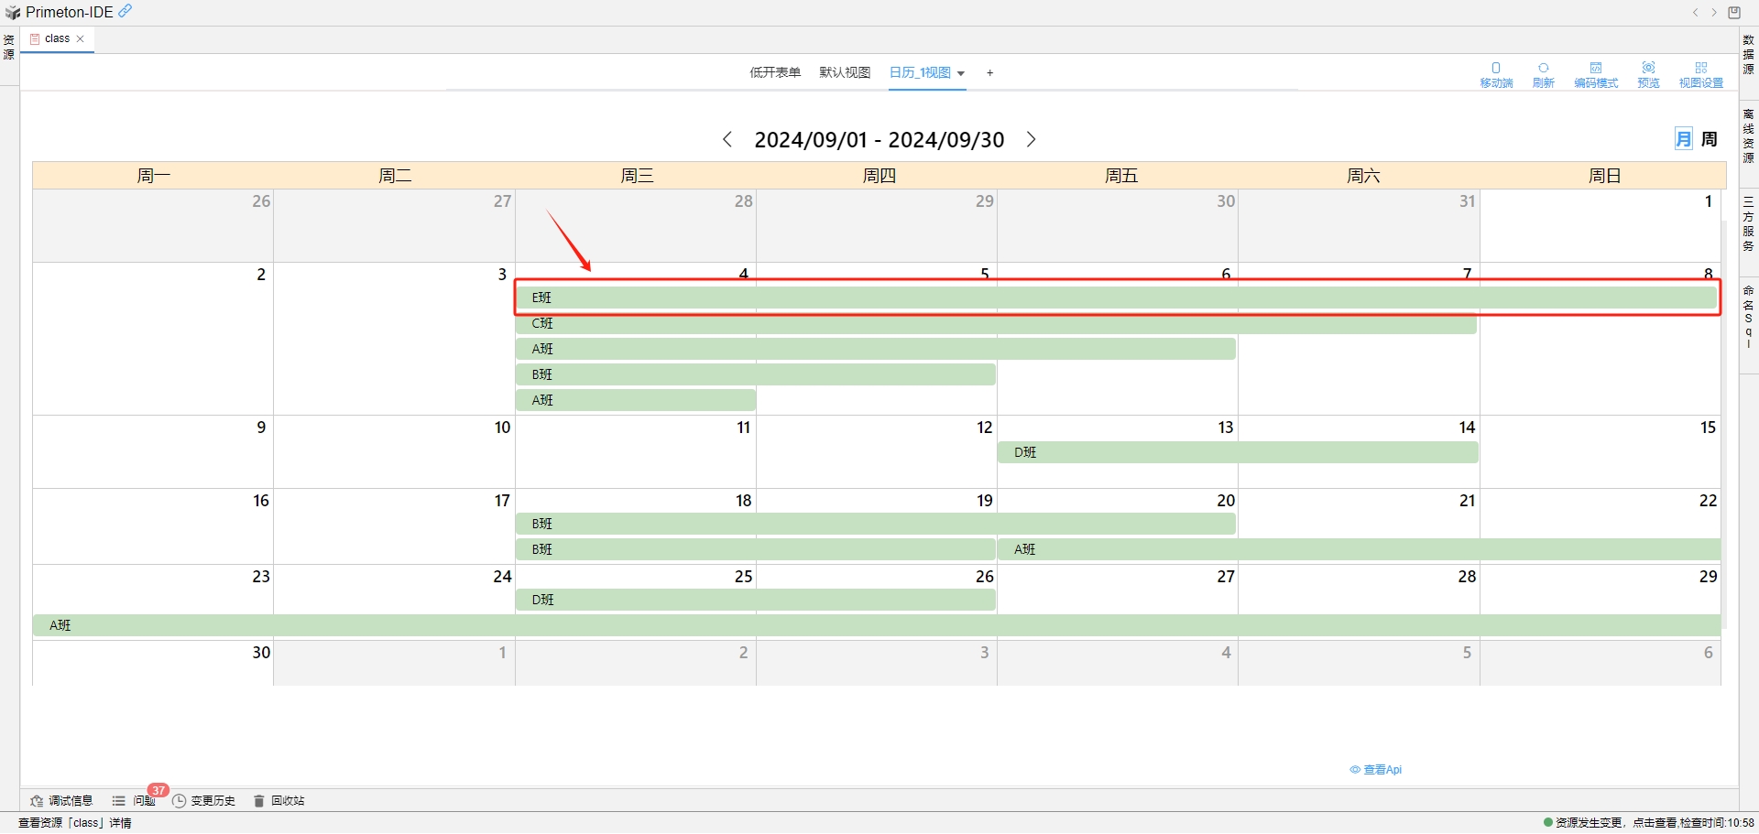Keep 周 week view selected
Viewport: 1759px width, 834px height.
(x=1709, y=138)
